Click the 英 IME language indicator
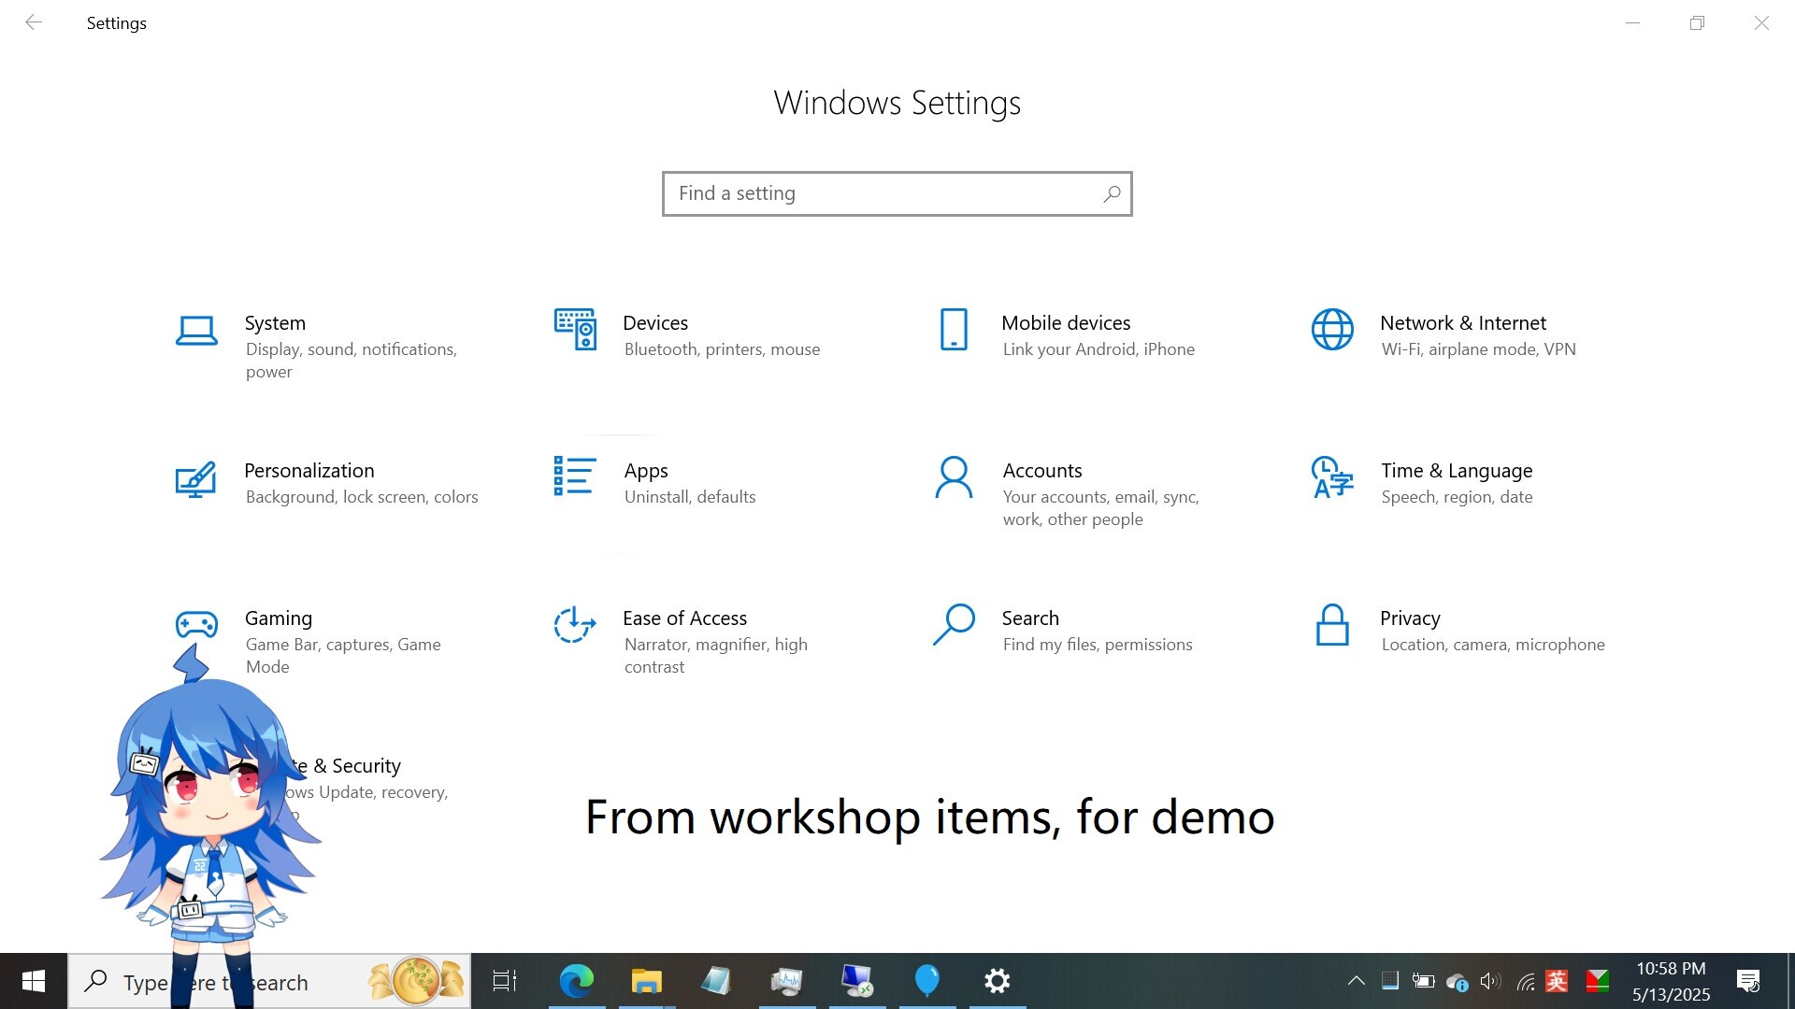The width and height of the screenshot is (1795, 1009). pyautogui.click(x=1557, y=982)
